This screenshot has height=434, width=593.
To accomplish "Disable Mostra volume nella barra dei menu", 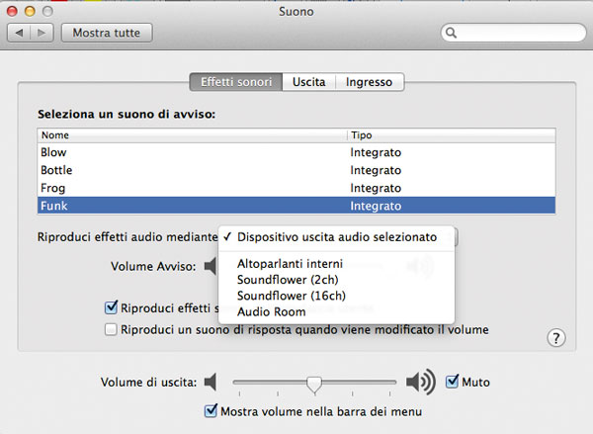I will [210, 411].
